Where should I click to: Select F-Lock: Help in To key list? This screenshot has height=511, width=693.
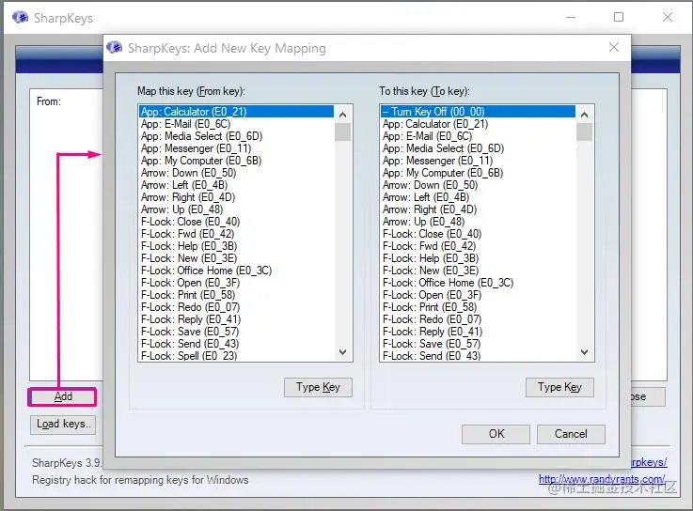tap(479, 258)
